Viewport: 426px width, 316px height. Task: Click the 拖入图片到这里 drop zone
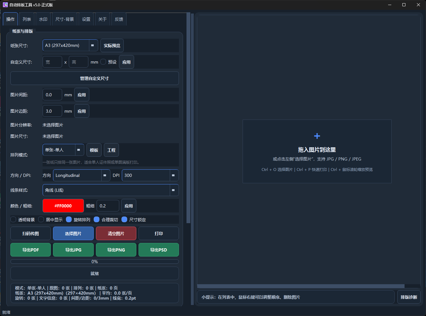317,151
